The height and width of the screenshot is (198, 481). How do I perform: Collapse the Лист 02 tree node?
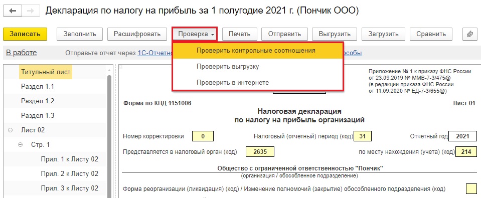click(x=10, y=130)
